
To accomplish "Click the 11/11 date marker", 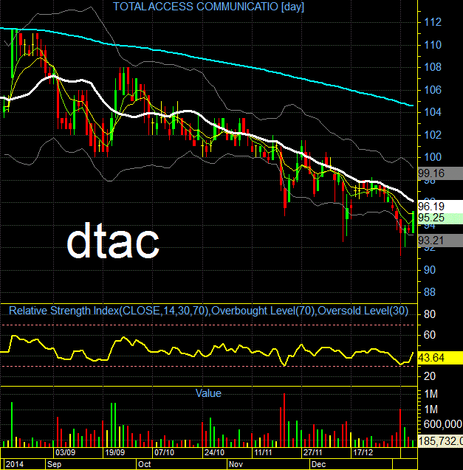I will pyautogui.click(x=263, y=452).
